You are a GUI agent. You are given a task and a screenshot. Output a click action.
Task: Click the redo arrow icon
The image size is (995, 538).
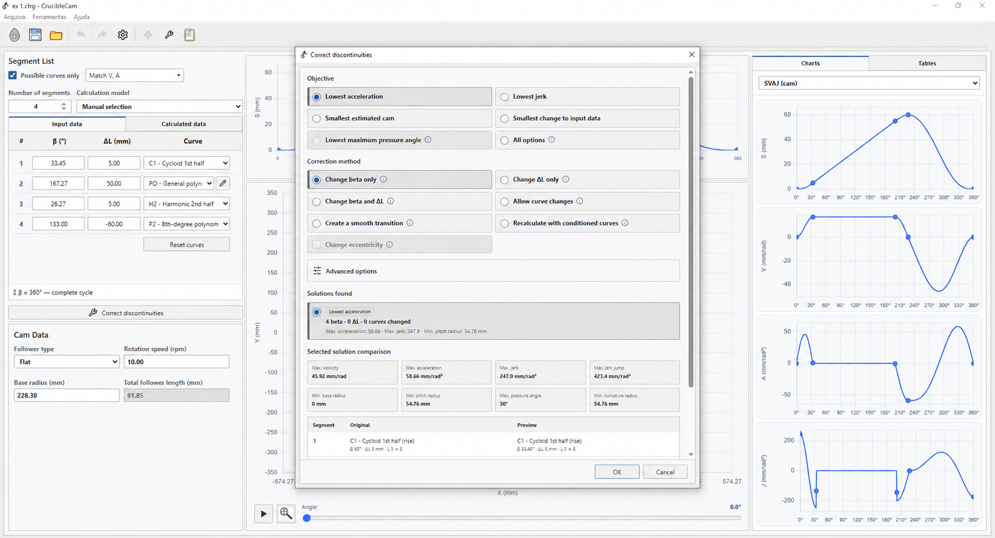point(102,35)
